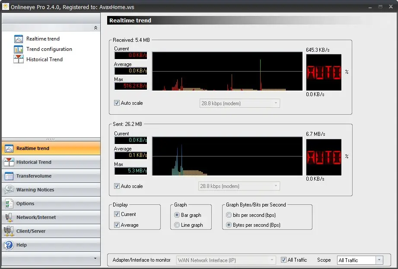Image resolution: width=398 pixels, height=269 pixels.
Task: Click the Trend configuration tree icon
Action: [x=19, y=49]
